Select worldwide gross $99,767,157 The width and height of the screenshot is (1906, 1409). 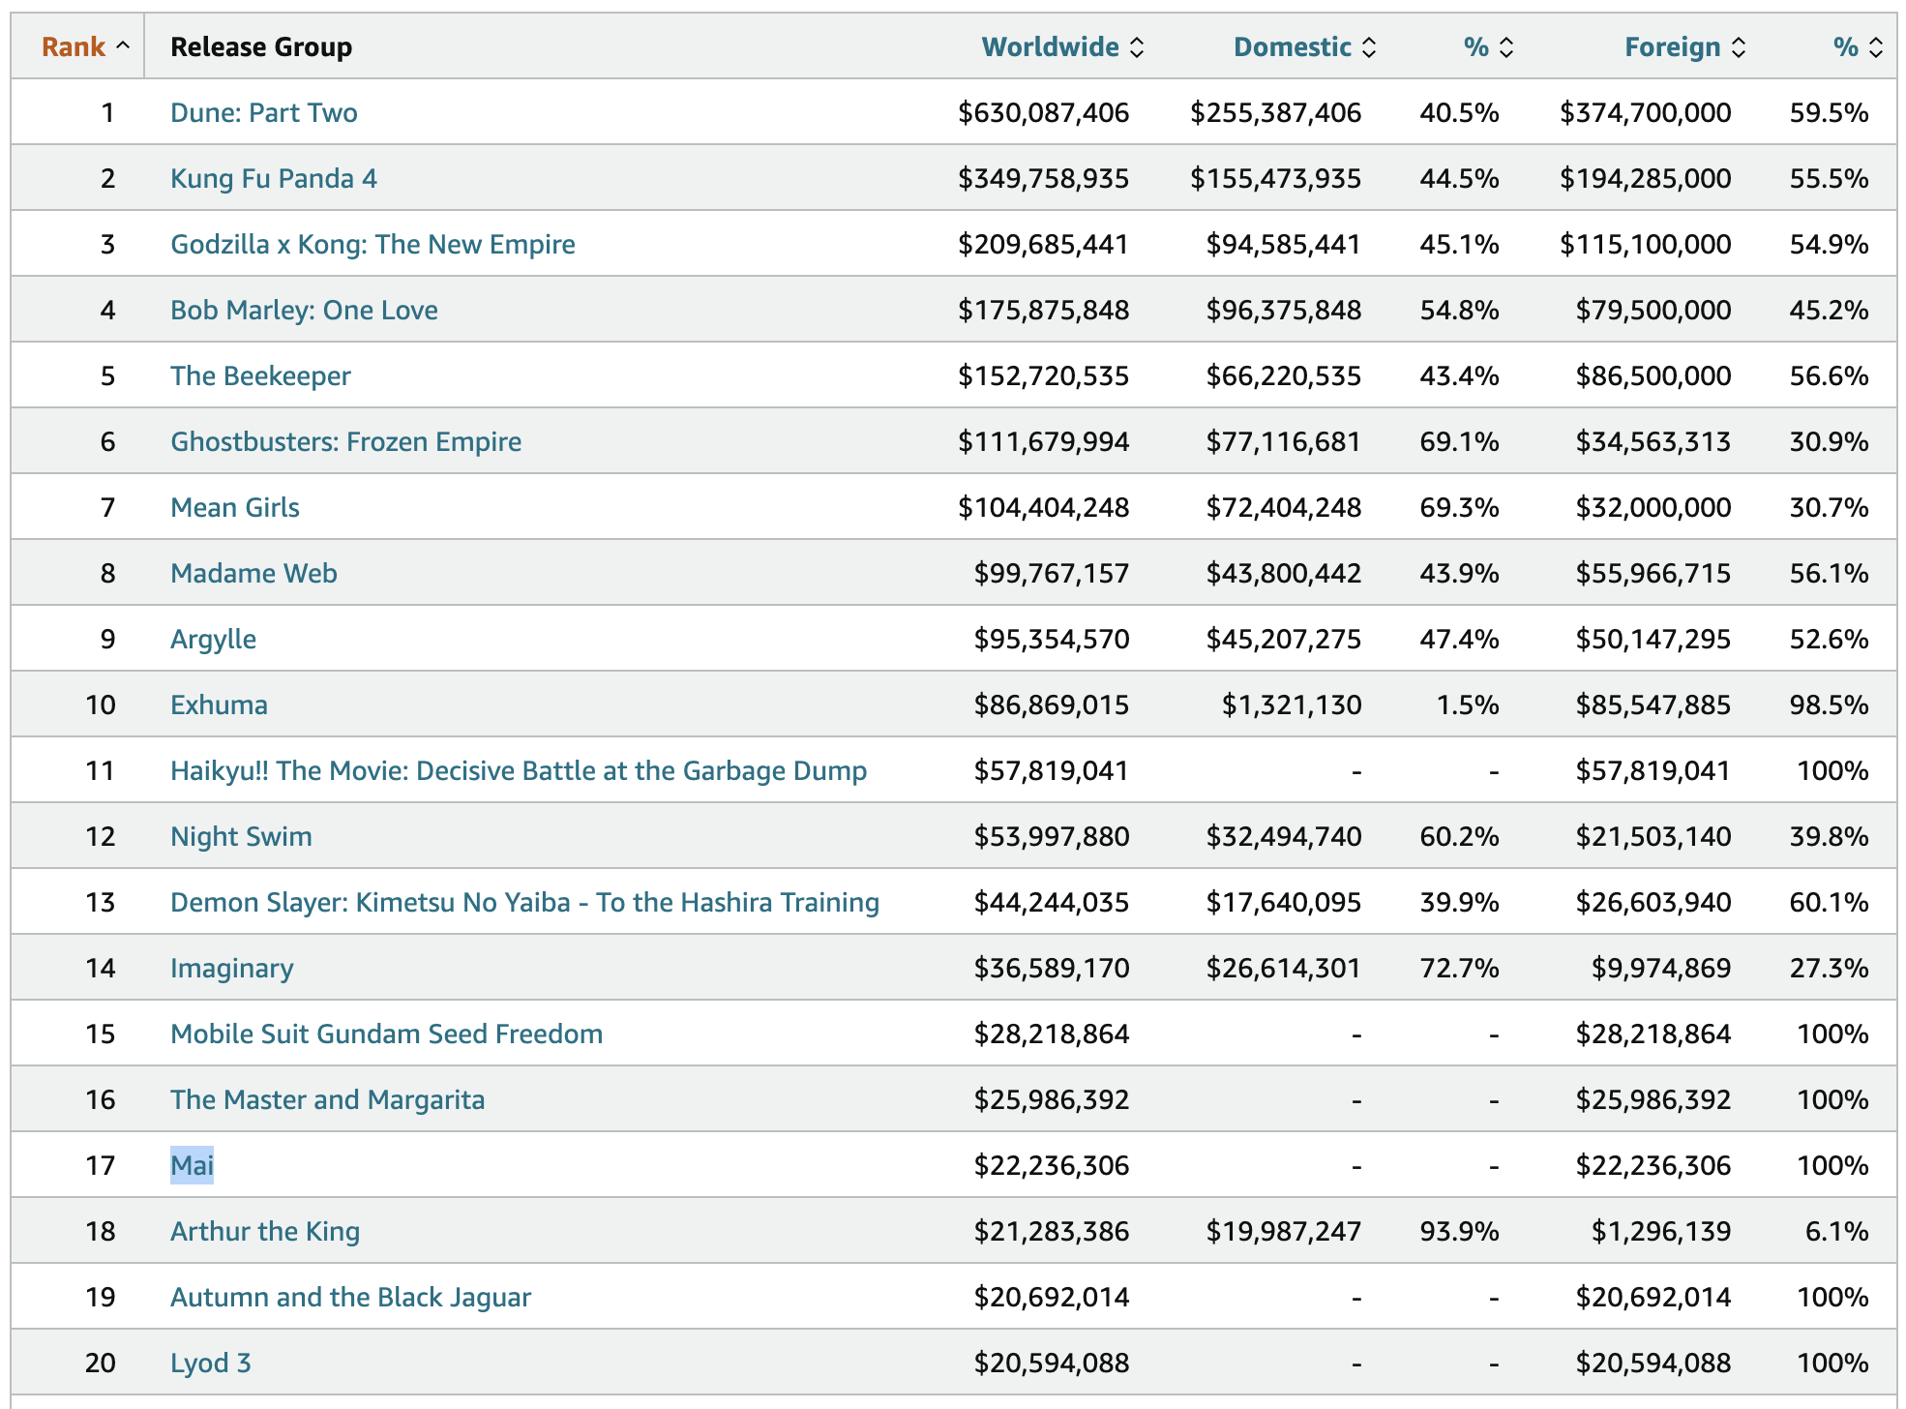point(1051,573)
